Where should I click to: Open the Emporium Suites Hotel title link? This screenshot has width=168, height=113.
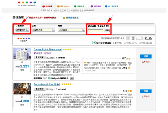point(47,84)
